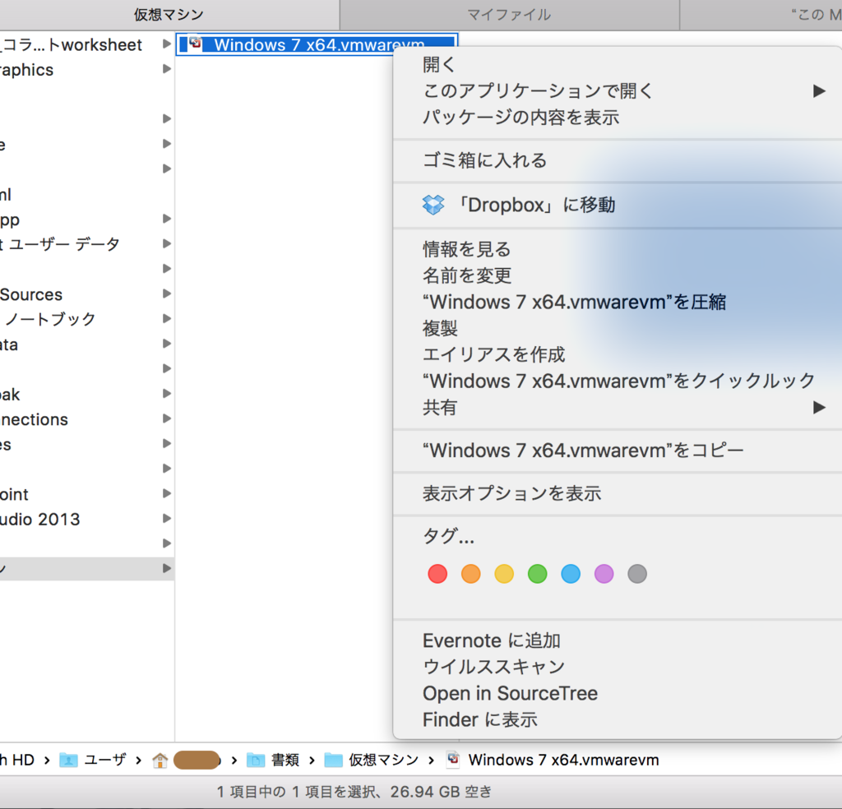Select the Windows 7 x64.vmwarevm file

[x=317, y=44]
